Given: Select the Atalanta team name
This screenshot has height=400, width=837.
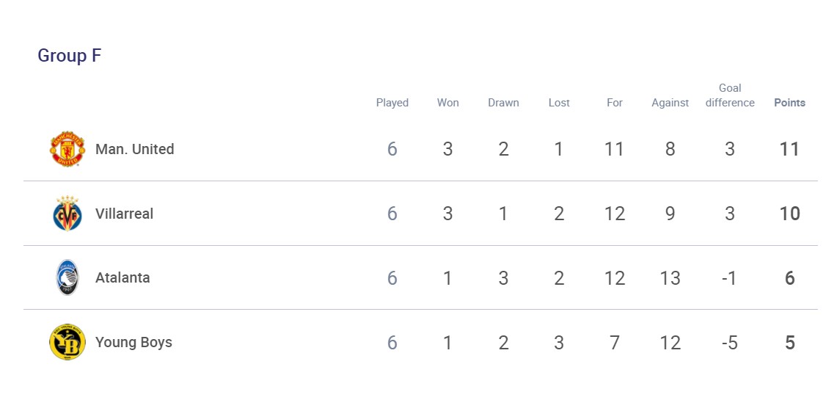Looking at the screenshot, I should pos(123,278).
